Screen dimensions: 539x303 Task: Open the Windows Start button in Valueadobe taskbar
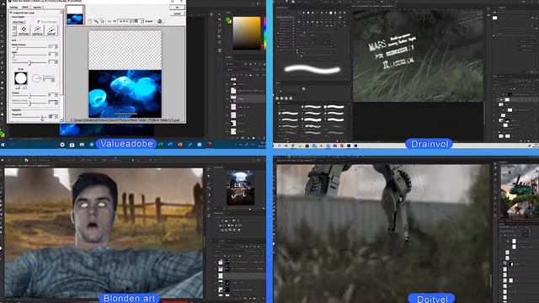3,145
